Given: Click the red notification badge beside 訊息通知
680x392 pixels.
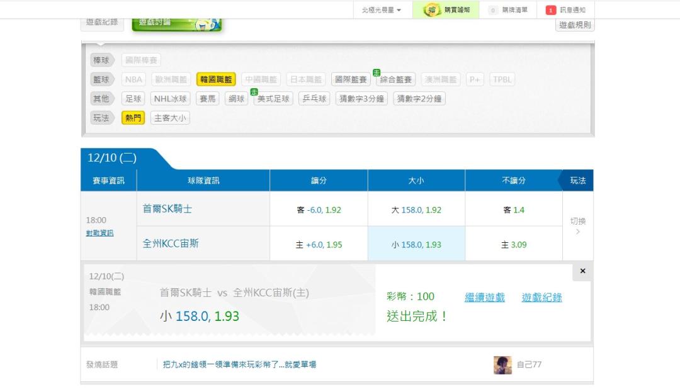Looking at the screenshot, I should pyautogui.click(x=550, y=10).
